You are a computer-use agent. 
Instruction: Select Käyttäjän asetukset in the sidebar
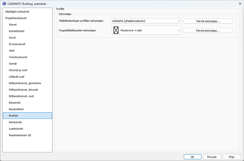point(17,12)
